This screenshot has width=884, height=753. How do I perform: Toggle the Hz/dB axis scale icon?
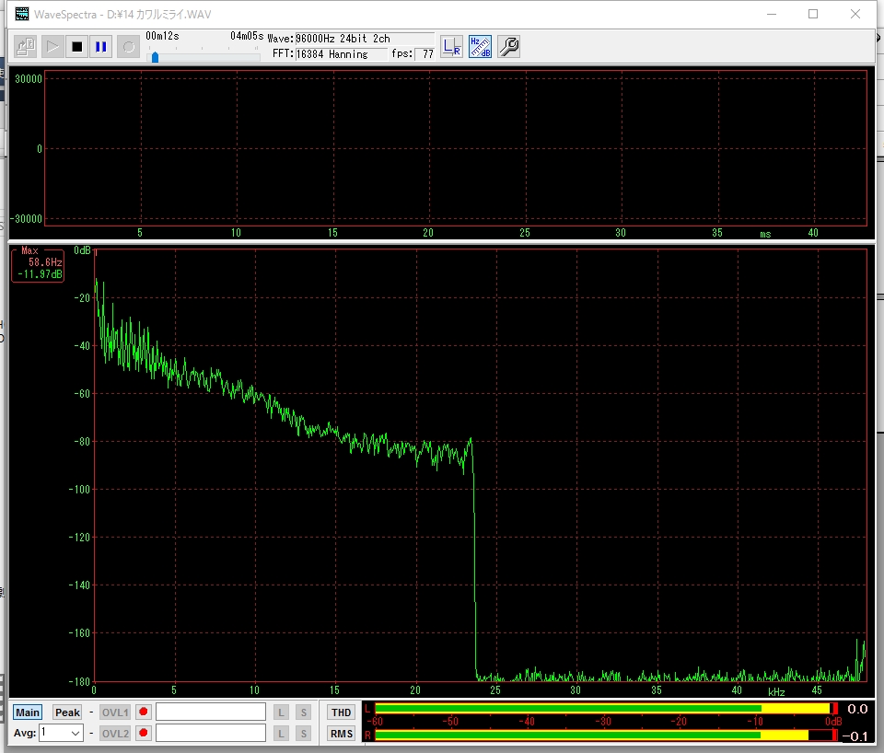tap(480, 47)
